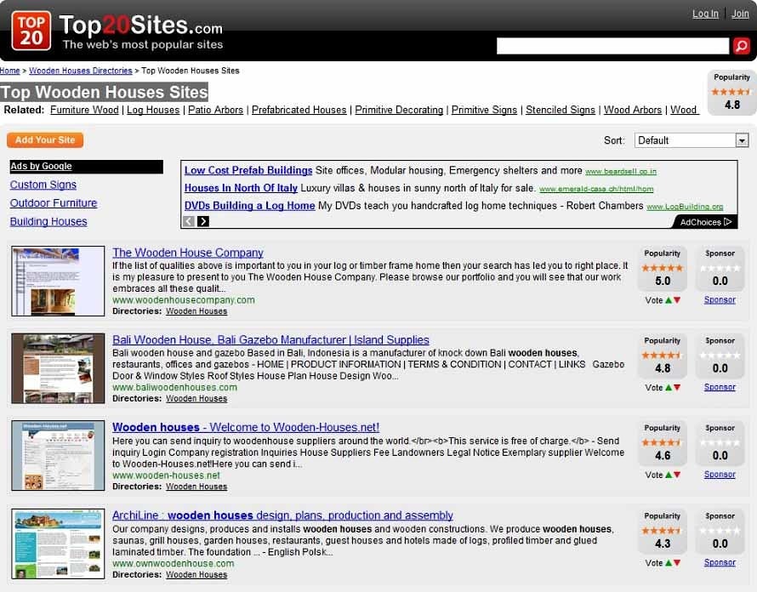Image resolution: width=757 pixels, height=592 pixels.
Task: Open Wood Arbors related link
Action: coord(633,110)
